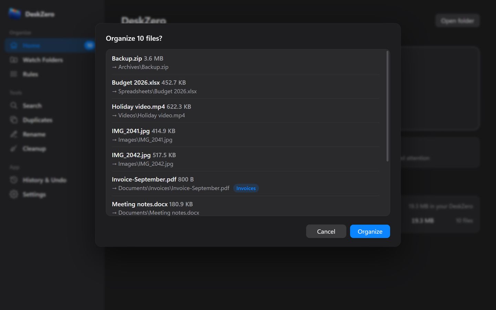496x310 pixels.
Task: Select the Holiday video.mp4 file name
Action: point(138,106)
